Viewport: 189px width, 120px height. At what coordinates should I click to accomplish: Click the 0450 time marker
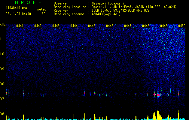pyautogui.click(x=182, y=26)
